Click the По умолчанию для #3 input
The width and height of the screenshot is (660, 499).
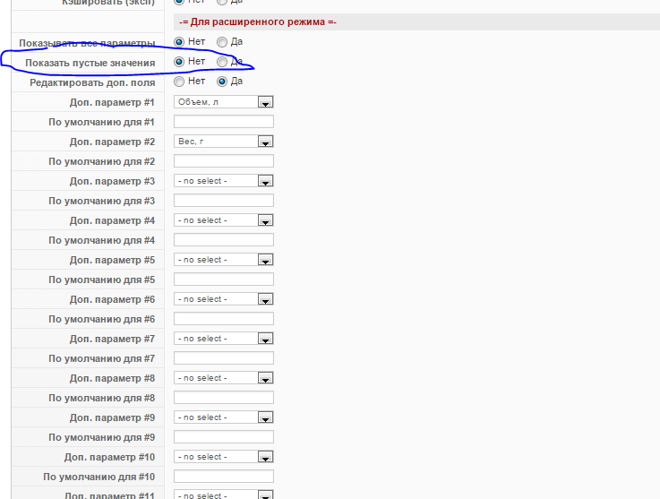coord(224,201)
